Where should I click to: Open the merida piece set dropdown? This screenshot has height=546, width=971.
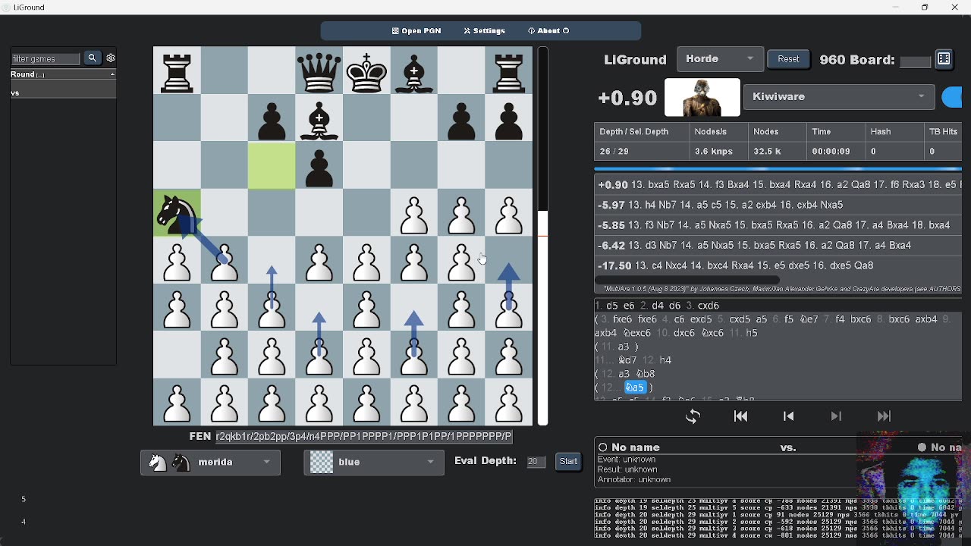(210, 463)
